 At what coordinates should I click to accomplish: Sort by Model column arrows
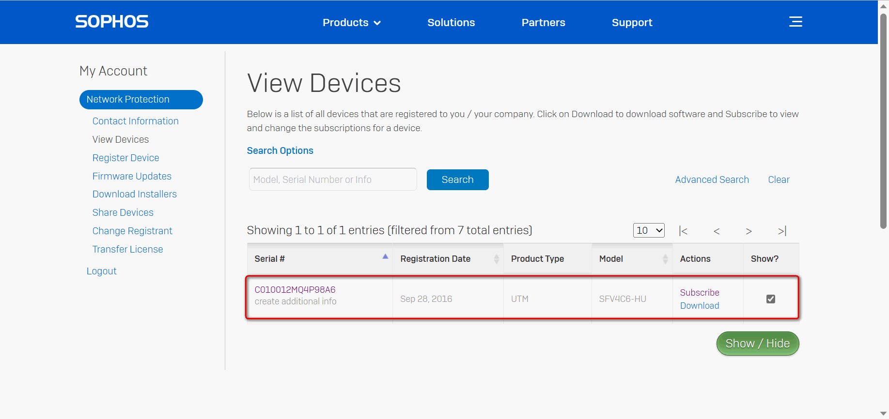665,259
